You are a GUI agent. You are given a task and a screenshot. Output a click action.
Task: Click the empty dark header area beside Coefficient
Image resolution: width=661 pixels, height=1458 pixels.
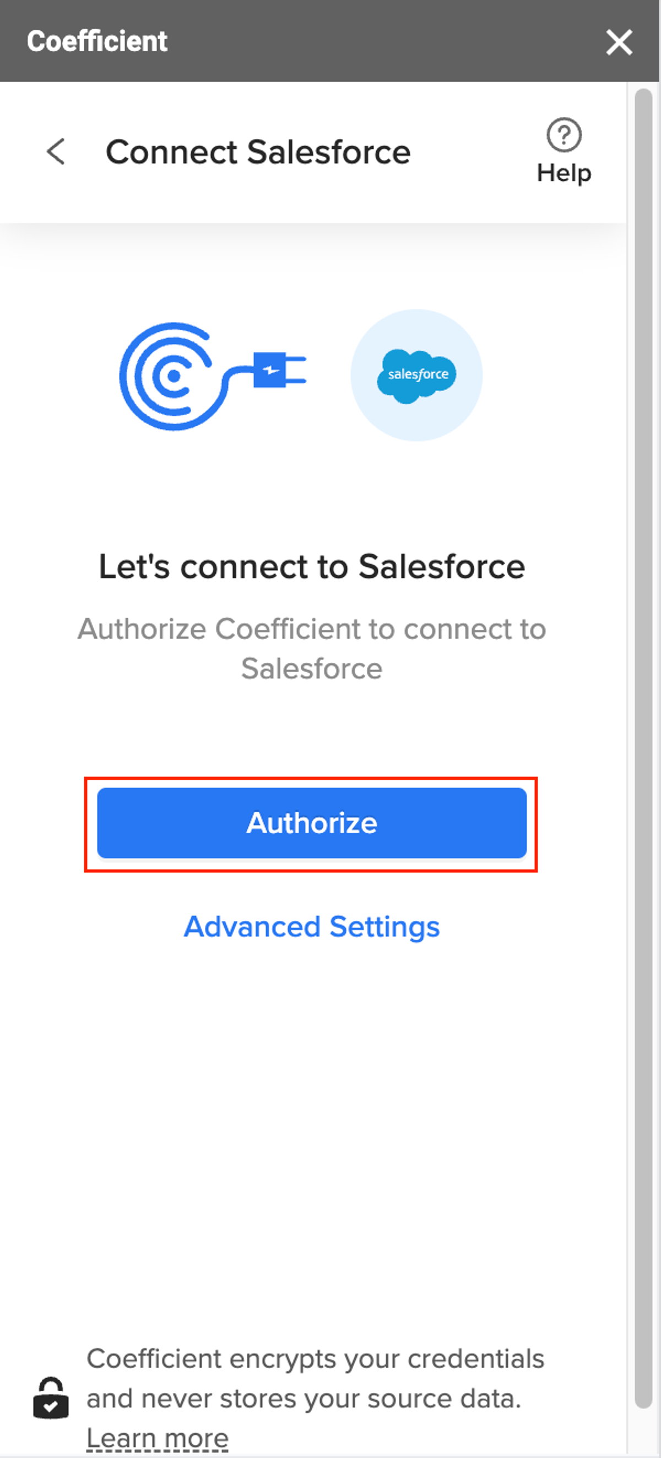tap(384, 41)
